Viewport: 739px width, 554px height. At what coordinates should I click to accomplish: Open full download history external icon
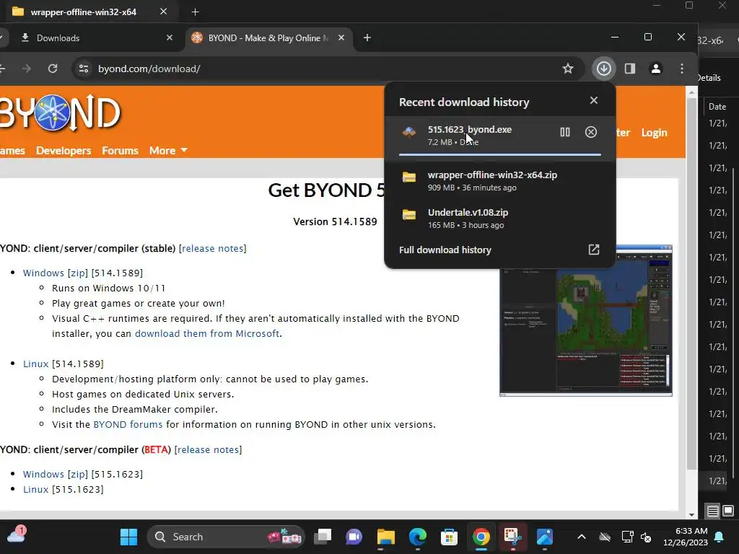[594, 250]
